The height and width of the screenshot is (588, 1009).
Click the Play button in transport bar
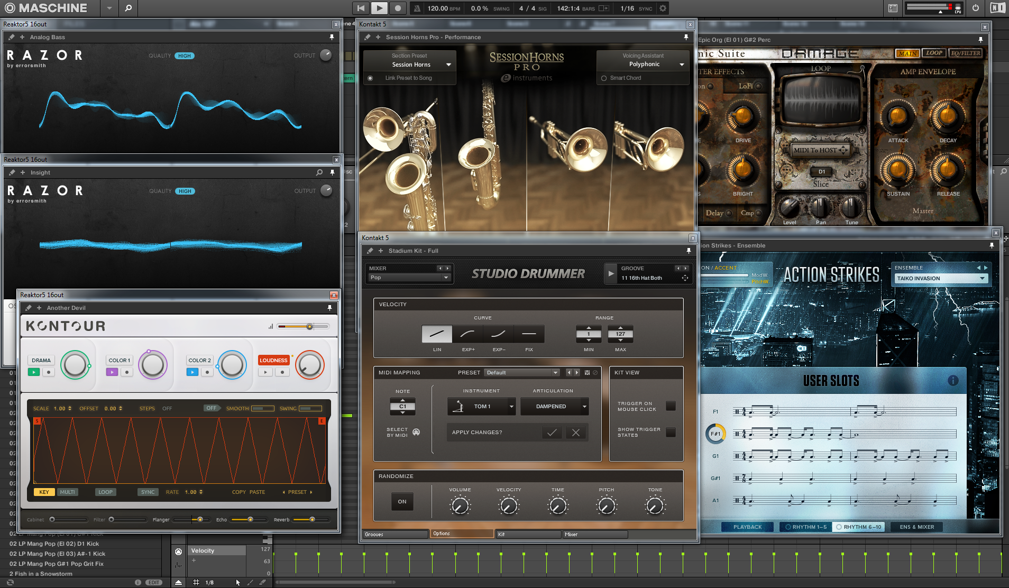pos(379,8)
